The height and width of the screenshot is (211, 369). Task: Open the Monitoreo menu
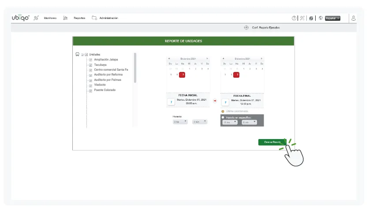[x=50, y=18]
